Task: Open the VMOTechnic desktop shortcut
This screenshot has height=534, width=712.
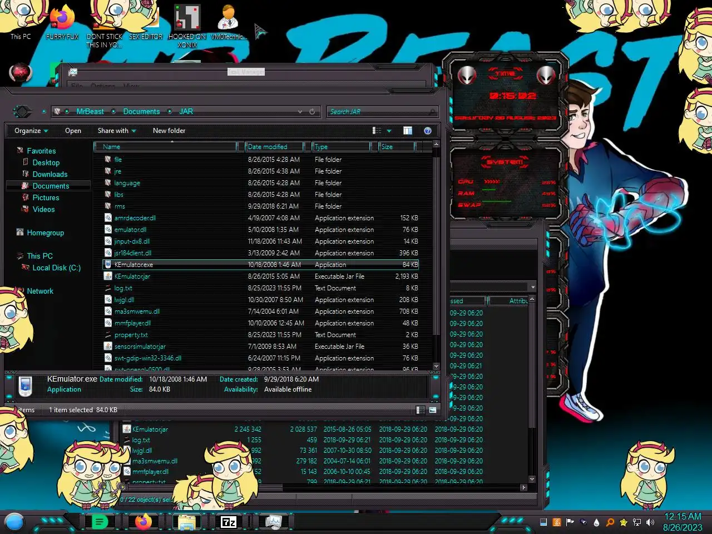Action: click(x=228, y=22)
